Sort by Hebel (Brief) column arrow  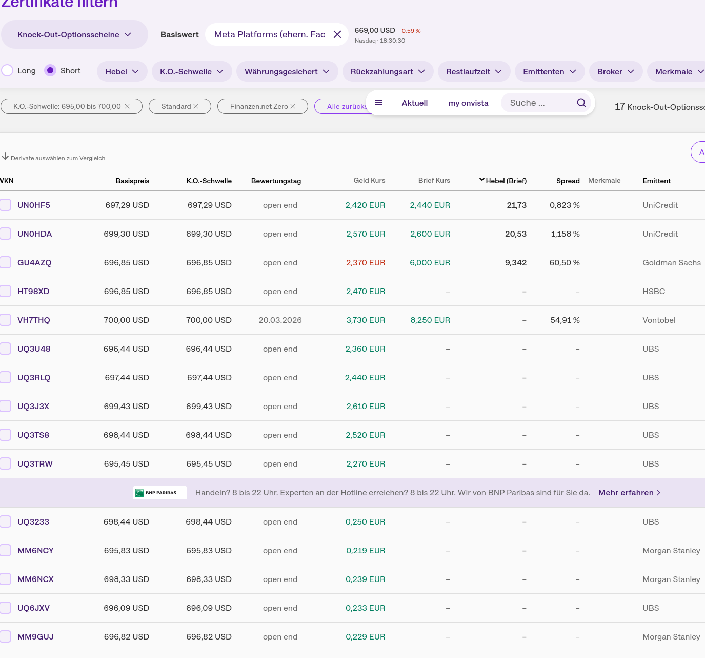tap(481, 180)
